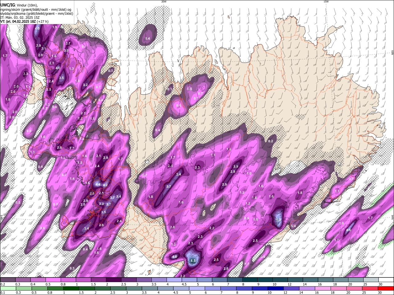
Task: Click the 4.4 value on the map
Action: click(98, 184)
